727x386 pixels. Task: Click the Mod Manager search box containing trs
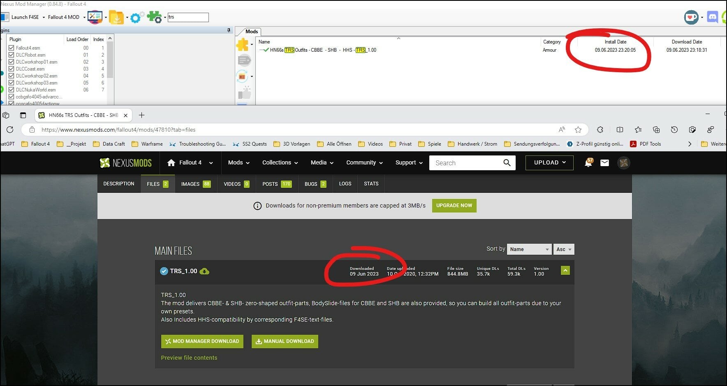point(188,17)
